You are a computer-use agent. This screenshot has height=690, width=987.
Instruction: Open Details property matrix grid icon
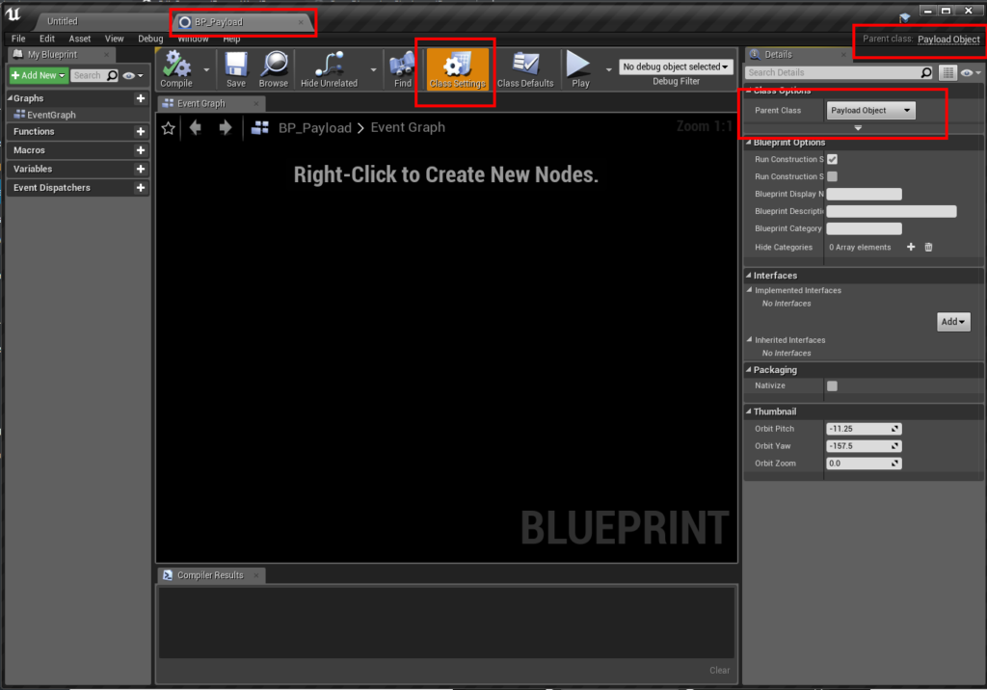tap(947, 72)
